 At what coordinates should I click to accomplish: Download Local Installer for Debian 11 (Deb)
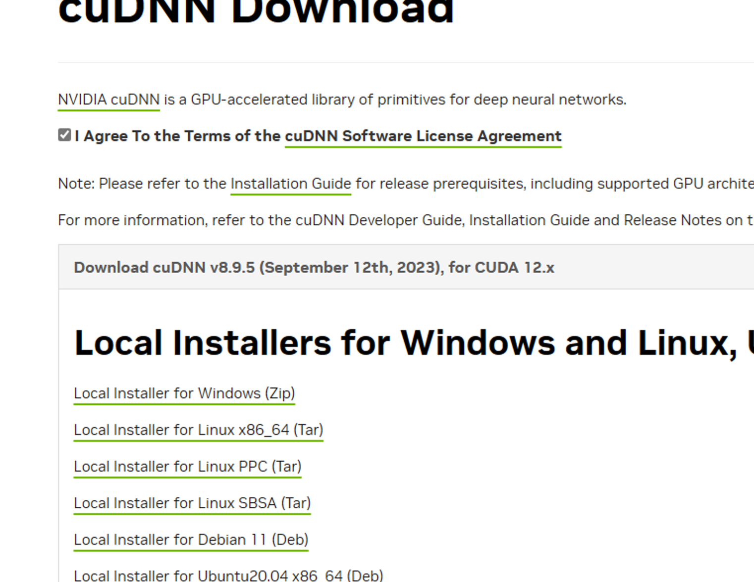pyautogui.click(x=191, y=540)
